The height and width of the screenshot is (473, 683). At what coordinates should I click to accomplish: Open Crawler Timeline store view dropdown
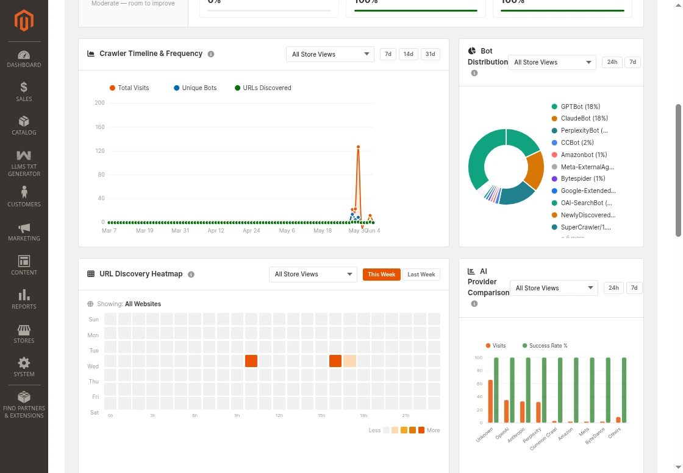pos(330,54)
